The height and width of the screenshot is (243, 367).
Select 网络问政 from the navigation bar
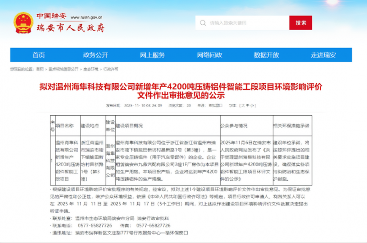pos(209,55)
